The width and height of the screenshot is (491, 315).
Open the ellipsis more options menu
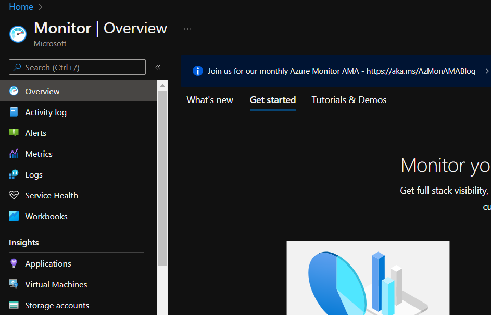(x=188, y=29)
